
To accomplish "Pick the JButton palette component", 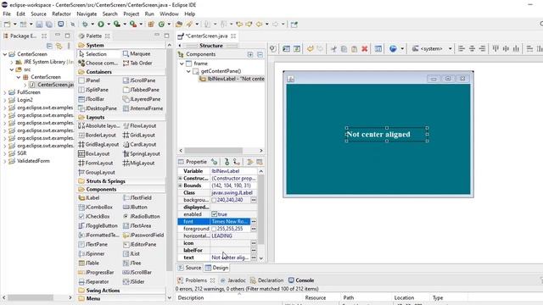I will (x=135, y=207).
